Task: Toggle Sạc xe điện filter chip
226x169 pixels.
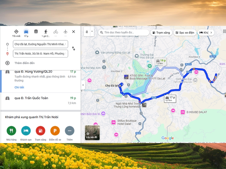Action: [x=185, y=33]
